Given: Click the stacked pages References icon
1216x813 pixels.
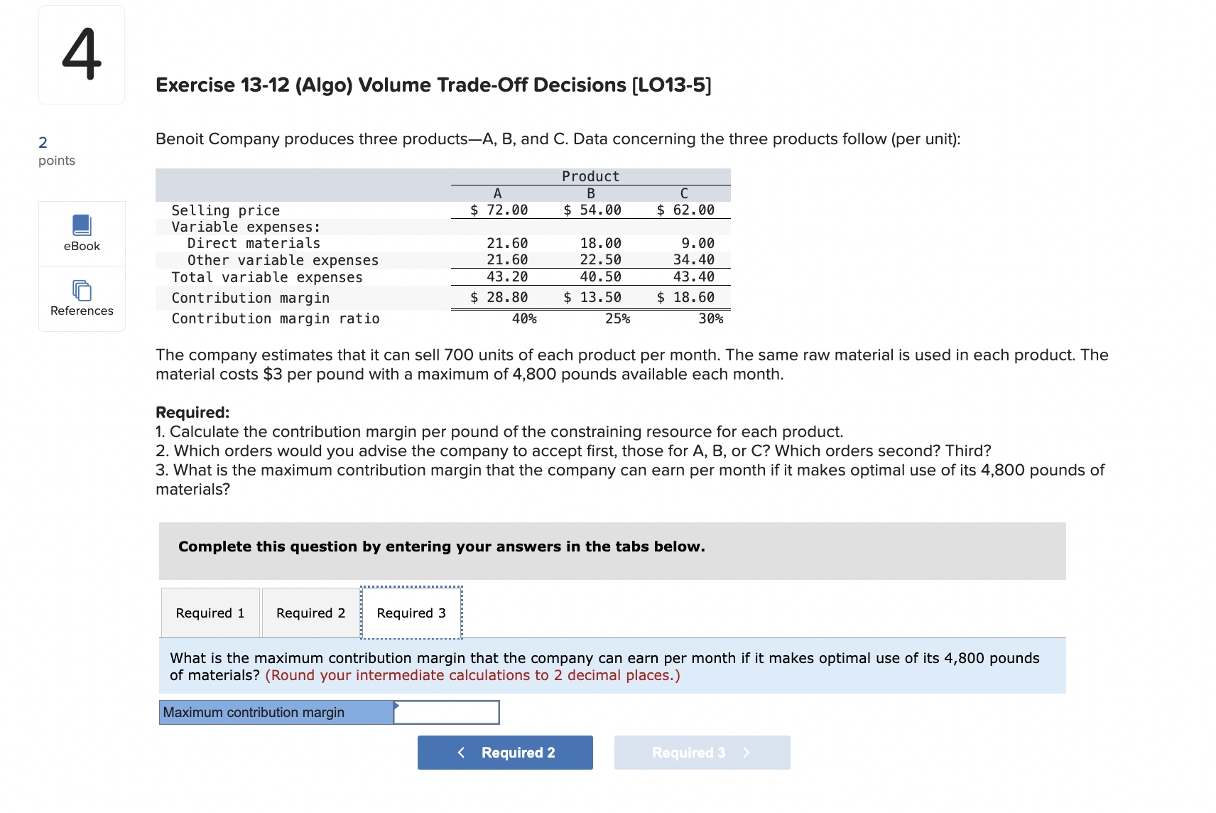Looking at the screenshot, I should [x=81, y=289].
